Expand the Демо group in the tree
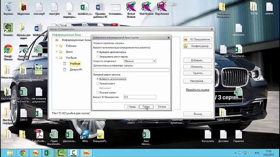Image resolution: width=280 pixels, height=157 pixels. click(56, 52)
